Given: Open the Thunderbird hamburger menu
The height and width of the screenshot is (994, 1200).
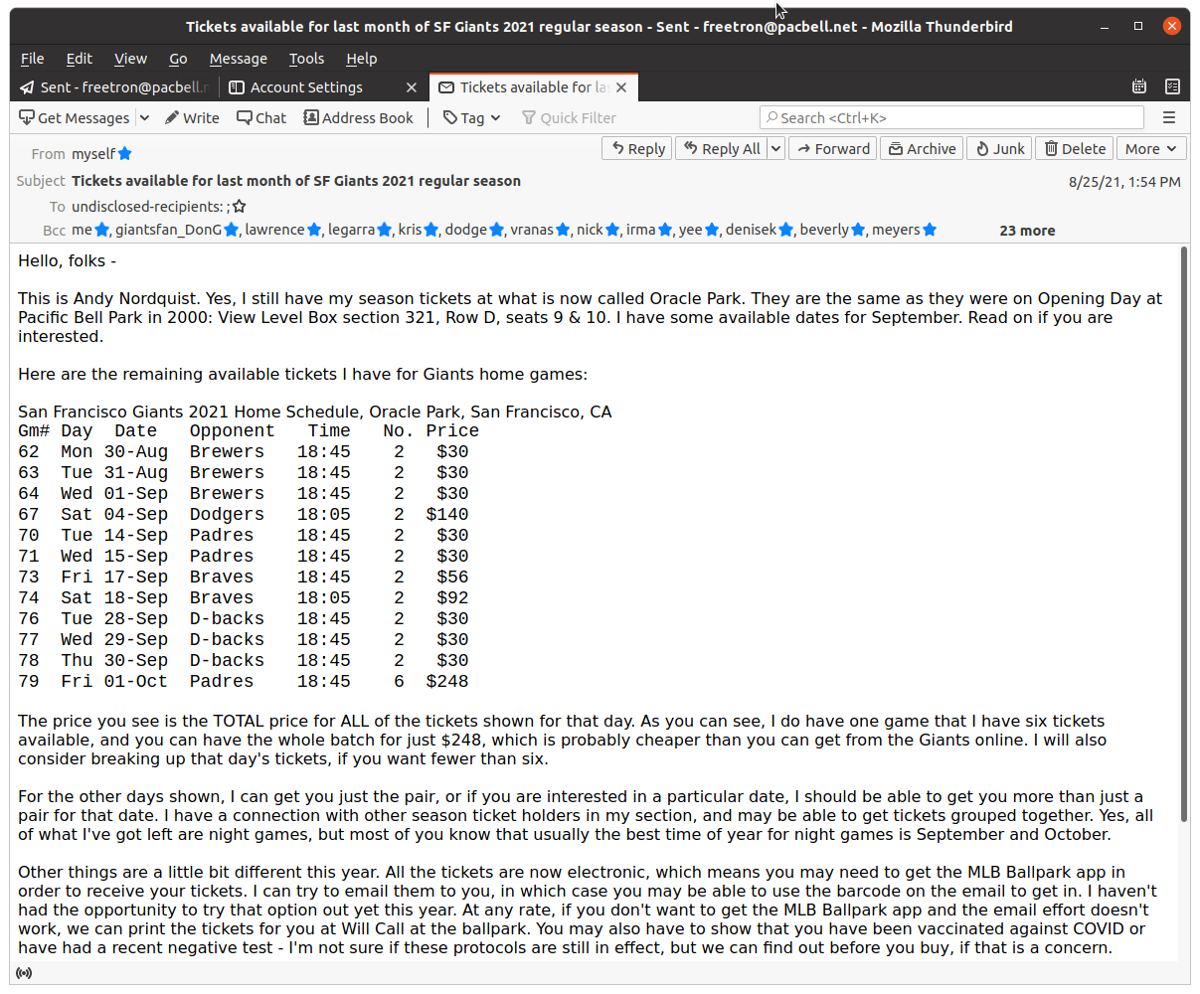Looking at the screenshot, I should (x=1169, y=118).
